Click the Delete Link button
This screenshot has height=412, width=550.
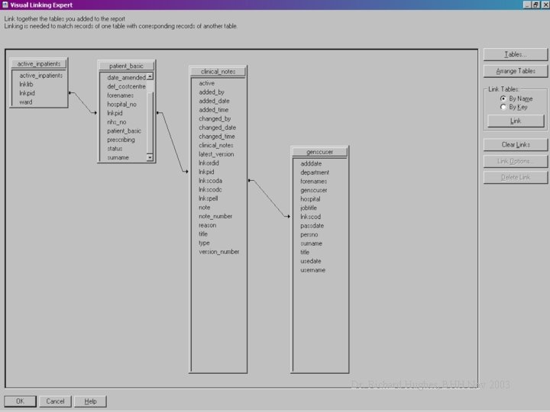pos(516,177)
